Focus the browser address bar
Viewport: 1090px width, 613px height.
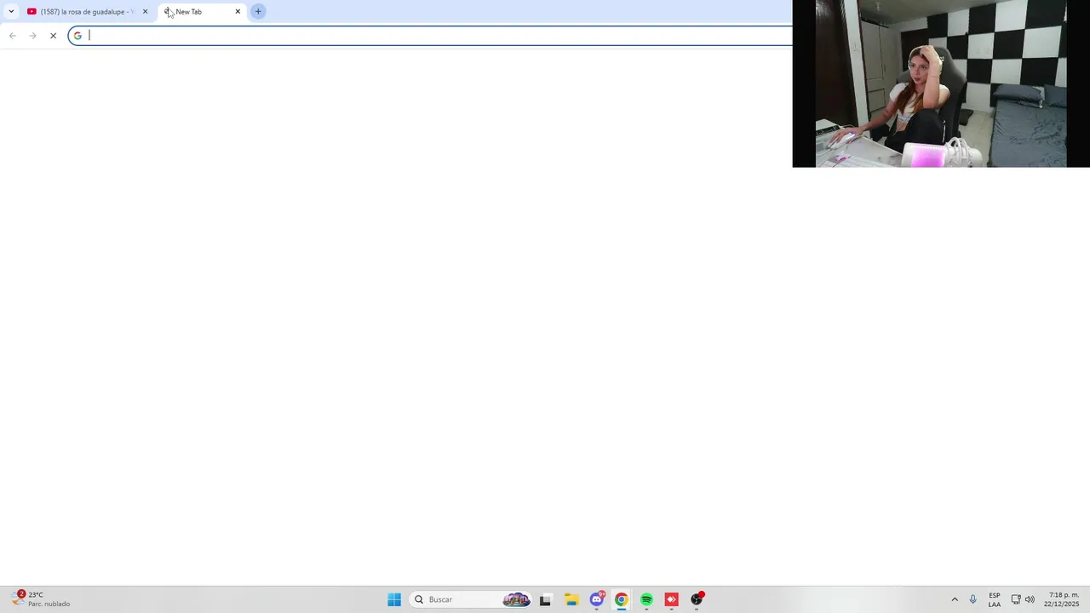430,36
